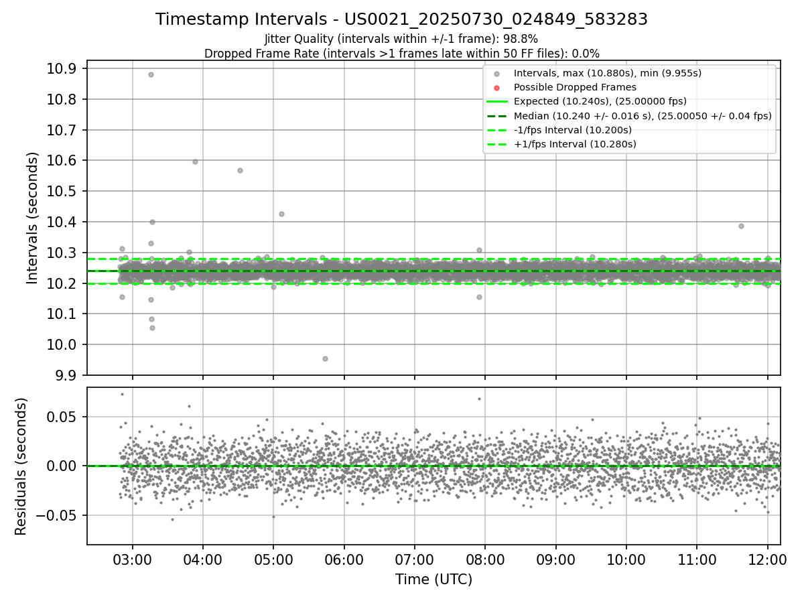
Task: Click the solid green 'Expected' legend line
Action: (496, 101)
